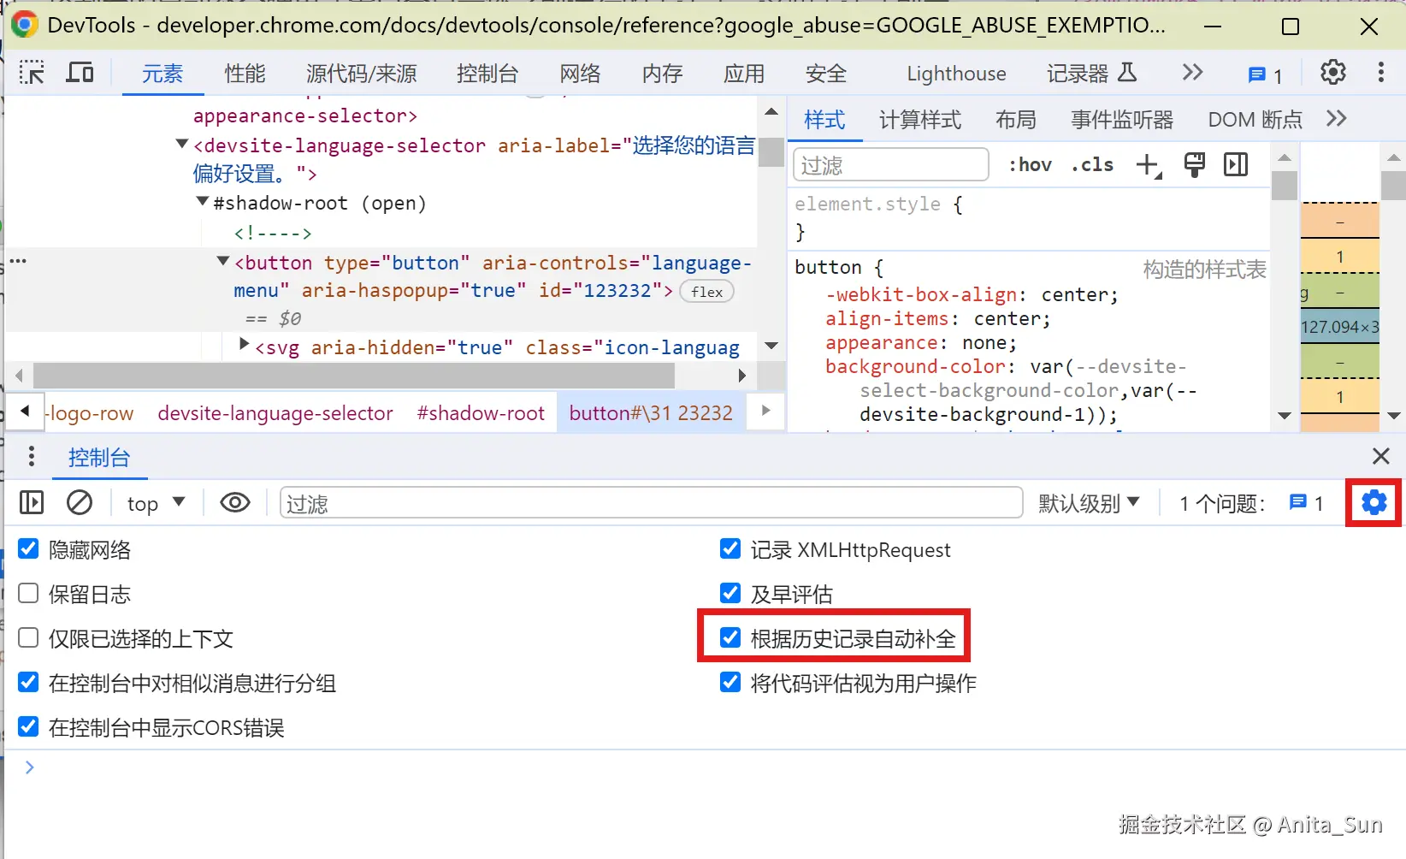Viewport: 1406px width, 859px height.
Task: Click the flex badge on button element
Action: (x=706, y=292)
